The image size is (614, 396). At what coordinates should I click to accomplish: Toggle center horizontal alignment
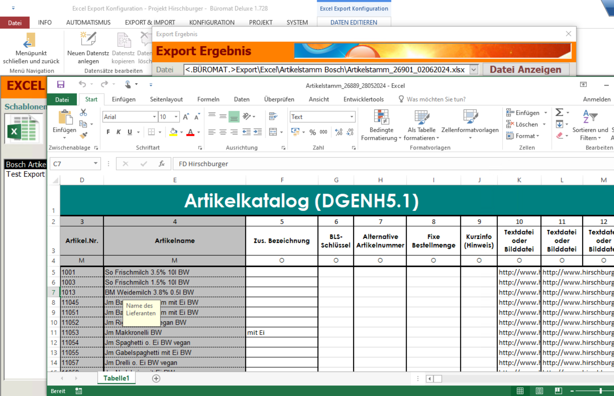pos(223,132)
